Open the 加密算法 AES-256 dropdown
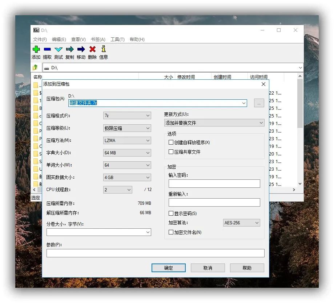 tap(242, 223)
